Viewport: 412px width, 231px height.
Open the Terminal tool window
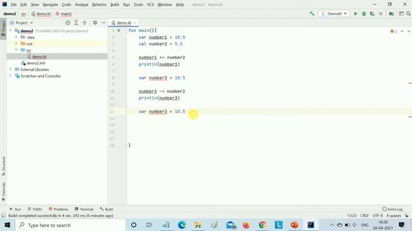click(x=84, y=209)
